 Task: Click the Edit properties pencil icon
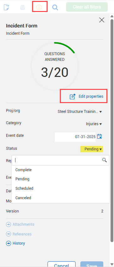tap(72, 96)
